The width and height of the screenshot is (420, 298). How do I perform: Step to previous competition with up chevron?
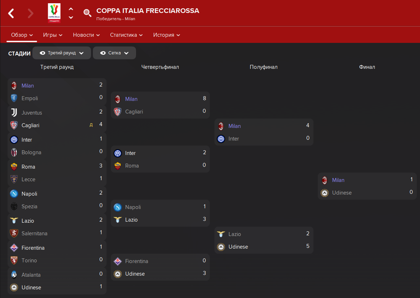[71, 9]
